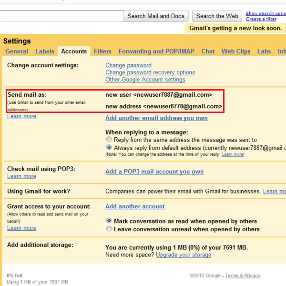Open Learn more under Check mail using POP3
286x286 pixels.
[22, 176]
